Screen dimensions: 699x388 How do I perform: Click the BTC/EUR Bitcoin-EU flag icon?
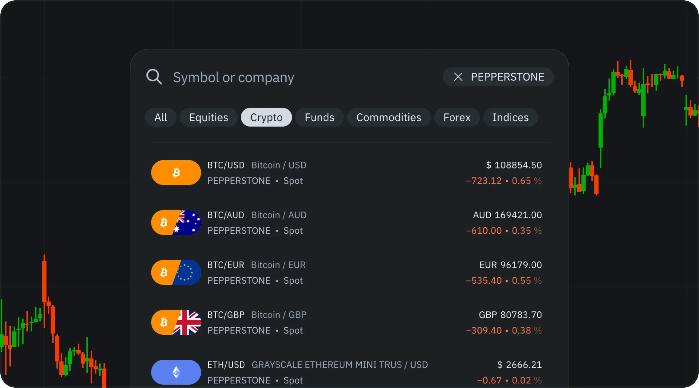(176, 272)
